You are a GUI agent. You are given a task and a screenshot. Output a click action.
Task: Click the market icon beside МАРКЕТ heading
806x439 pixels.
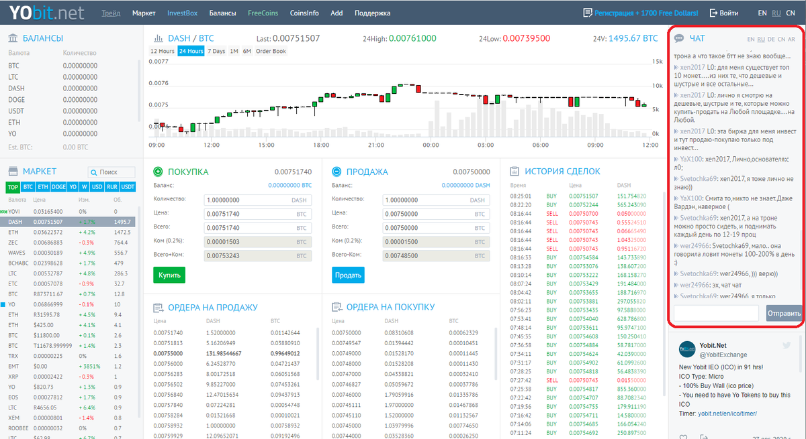(x=13, y=172)
